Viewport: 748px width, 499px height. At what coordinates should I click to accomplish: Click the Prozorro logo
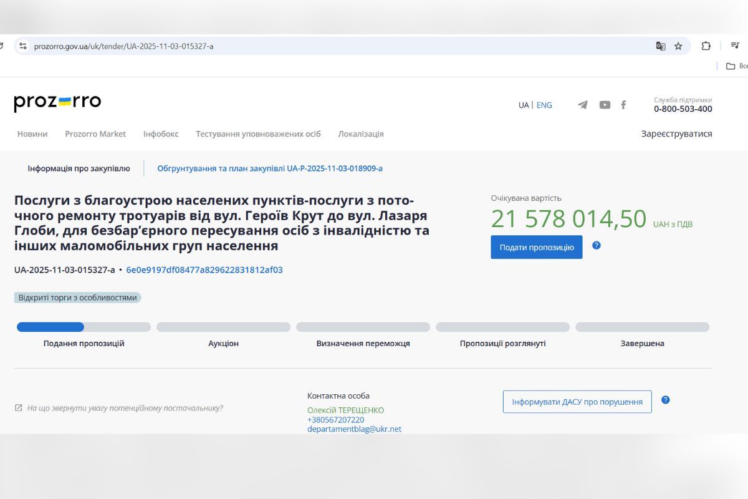tap(57, 102)
